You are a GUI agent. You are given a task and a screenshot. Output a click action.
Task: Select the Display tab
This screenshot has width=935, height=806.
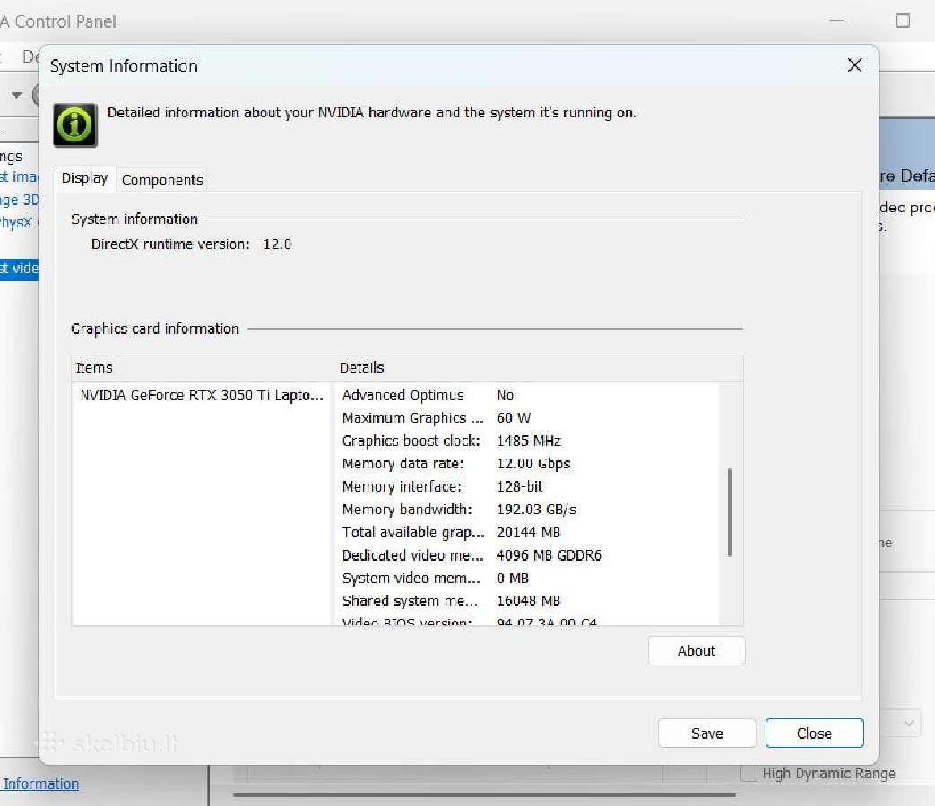point(84,178)
